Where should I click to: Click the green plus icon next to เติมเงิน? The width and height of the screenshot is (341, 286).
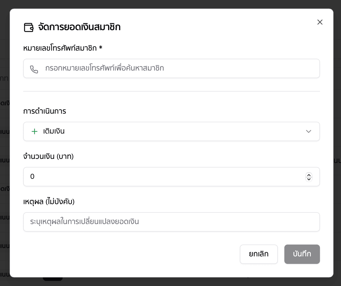tap(34, 131)
